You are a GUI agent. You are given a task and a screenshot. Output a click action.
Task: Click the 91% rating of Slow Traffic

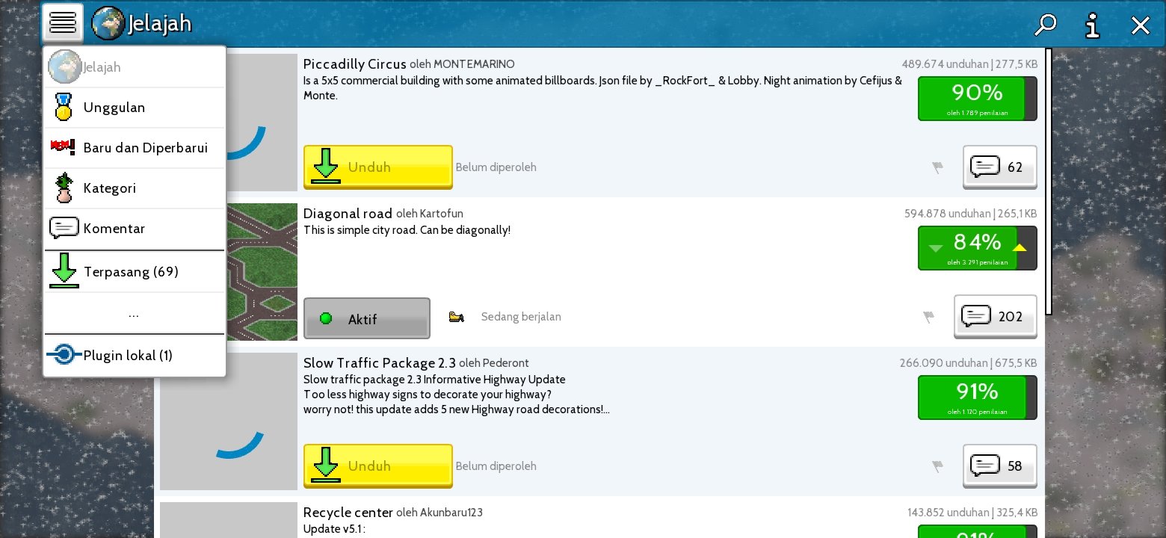point(978,397)
